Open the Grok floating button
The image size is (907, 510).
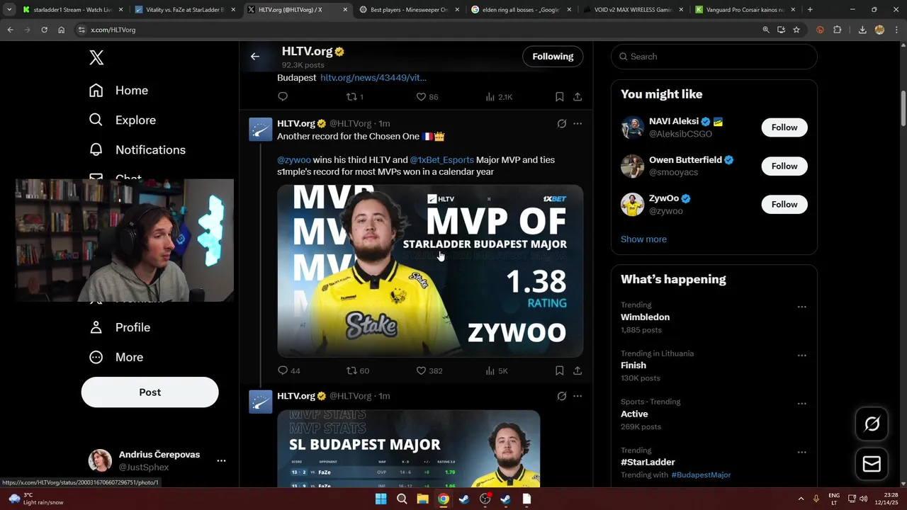tap(872, 424)
